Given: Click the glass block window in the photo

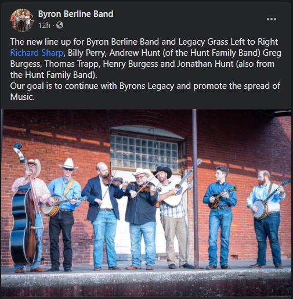Looking at the screenshot, I should coord(145,152).
